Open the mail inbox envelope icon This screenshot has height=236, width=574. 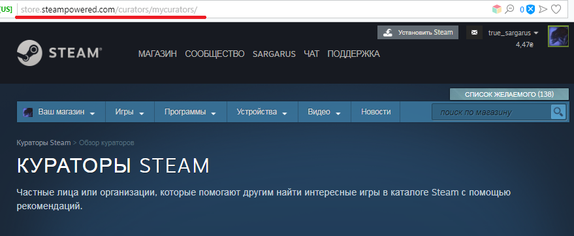coord(474,33)
